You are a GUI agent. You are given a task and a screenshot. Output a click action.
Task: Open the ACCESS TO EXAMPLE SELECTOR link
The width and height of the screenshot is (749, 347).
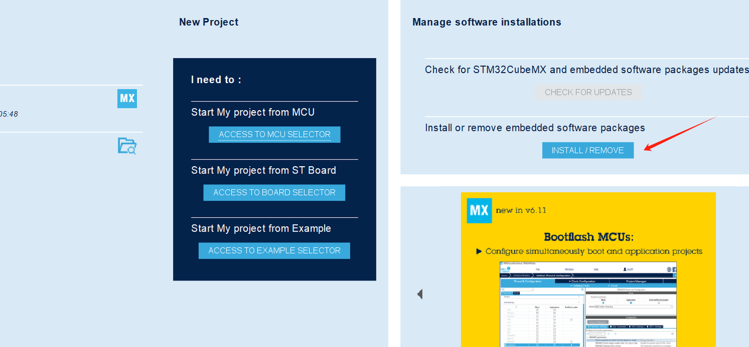[x=274, y=250]
